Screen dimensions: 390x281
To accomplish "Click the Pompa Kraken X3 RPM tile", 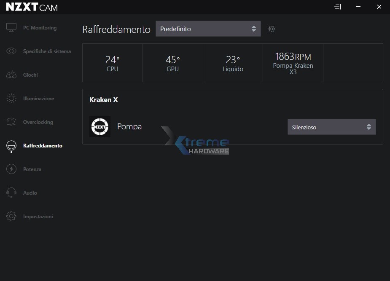I will [x=293, y=63].
